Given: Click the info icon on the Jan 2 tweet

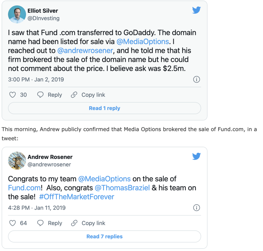Looking at the screenshot, I should click(x=196, y=79).
